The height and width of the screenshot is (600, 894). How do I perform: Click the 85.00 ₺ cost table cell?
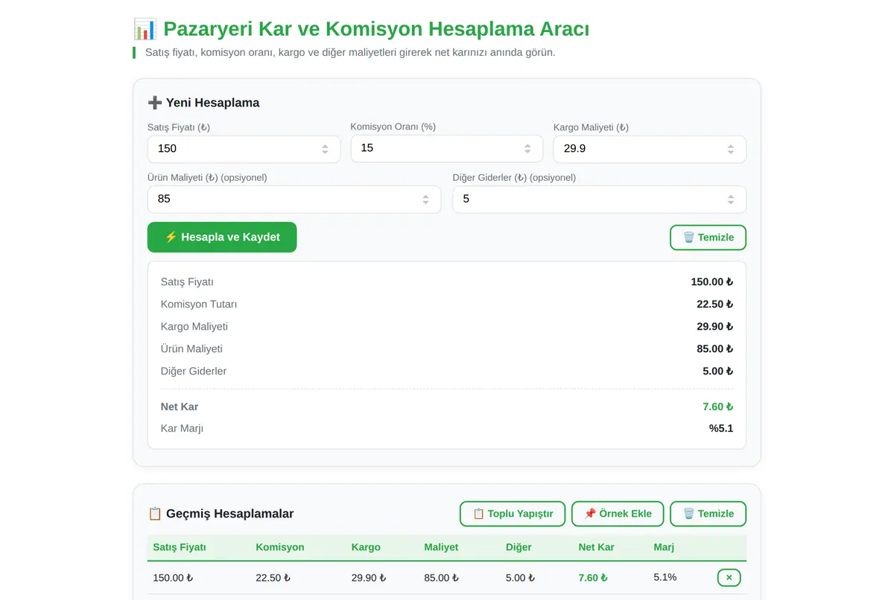(x=442, y=578)
